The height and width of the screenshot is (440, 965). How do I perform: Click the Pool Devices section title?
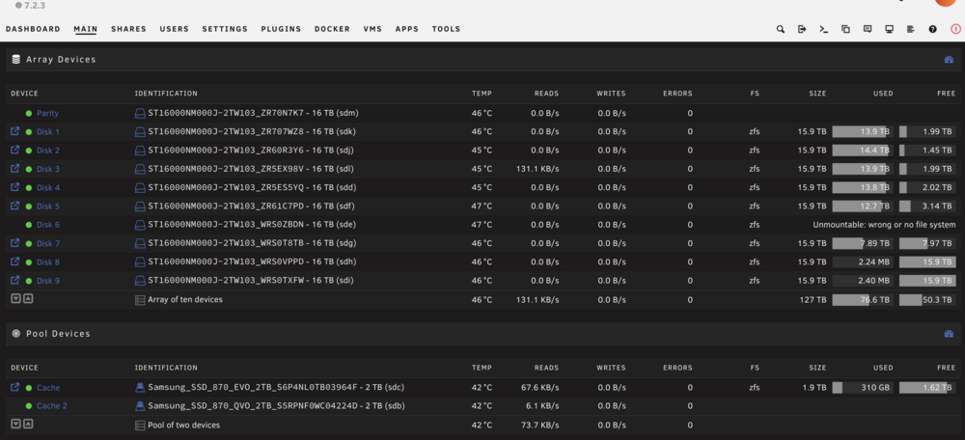[58, 334]
